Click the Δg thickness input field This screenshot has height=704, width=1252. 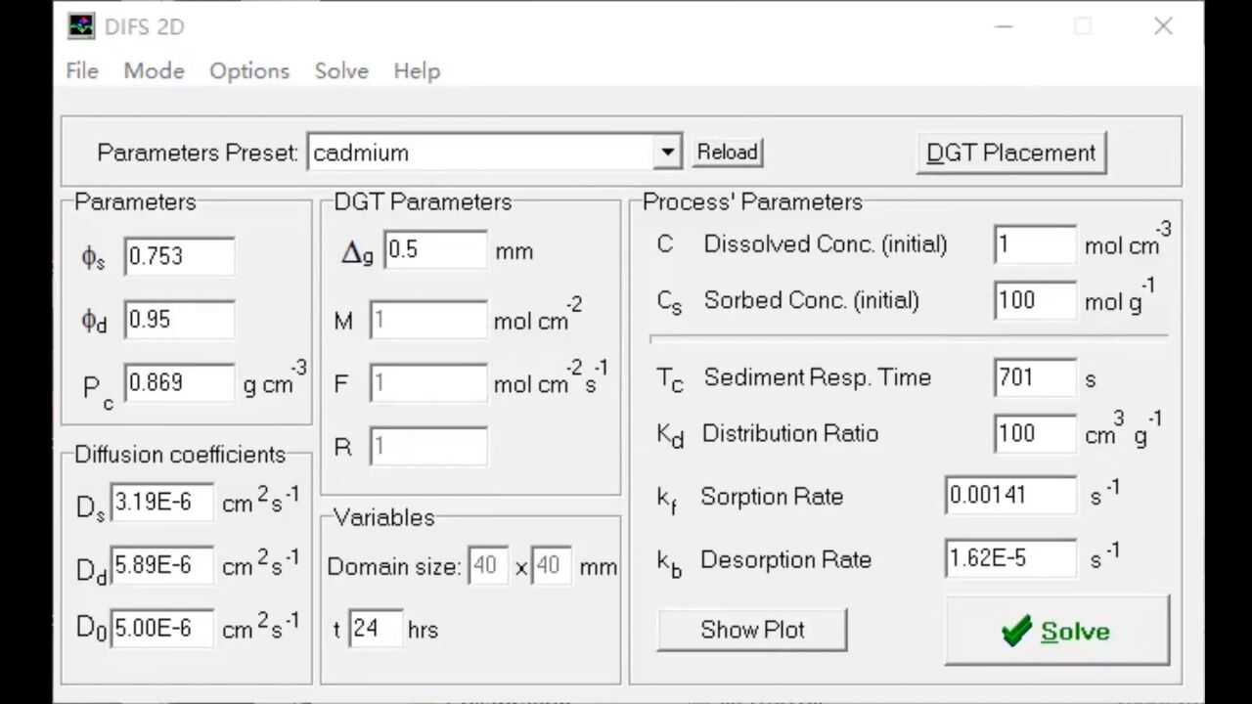[434, 250]
